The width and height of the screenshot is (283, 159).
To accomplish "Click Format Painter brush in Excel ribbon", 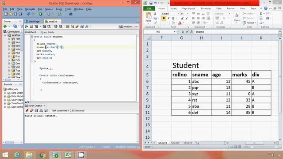I will 155,23.
